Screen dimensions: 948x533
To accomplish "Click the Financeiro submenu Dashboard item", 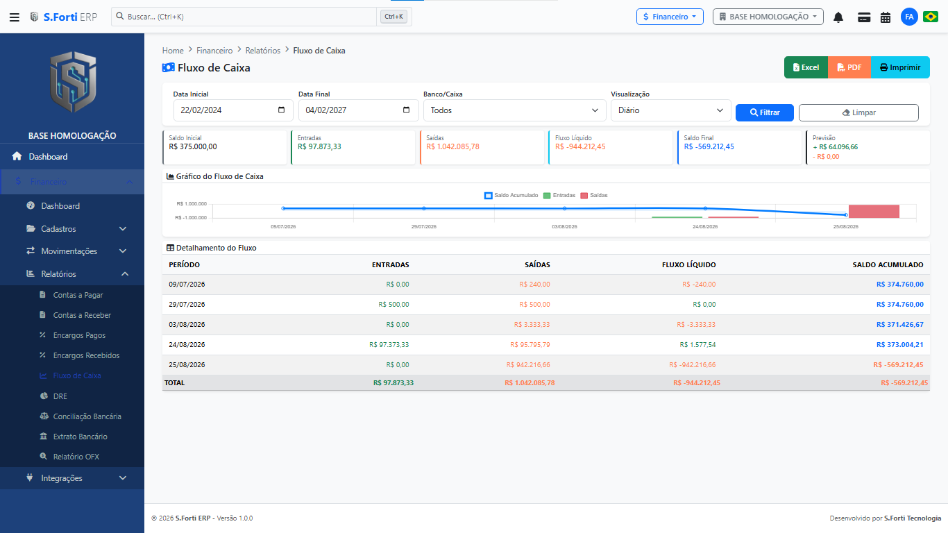I will click(x=72, y=206).
